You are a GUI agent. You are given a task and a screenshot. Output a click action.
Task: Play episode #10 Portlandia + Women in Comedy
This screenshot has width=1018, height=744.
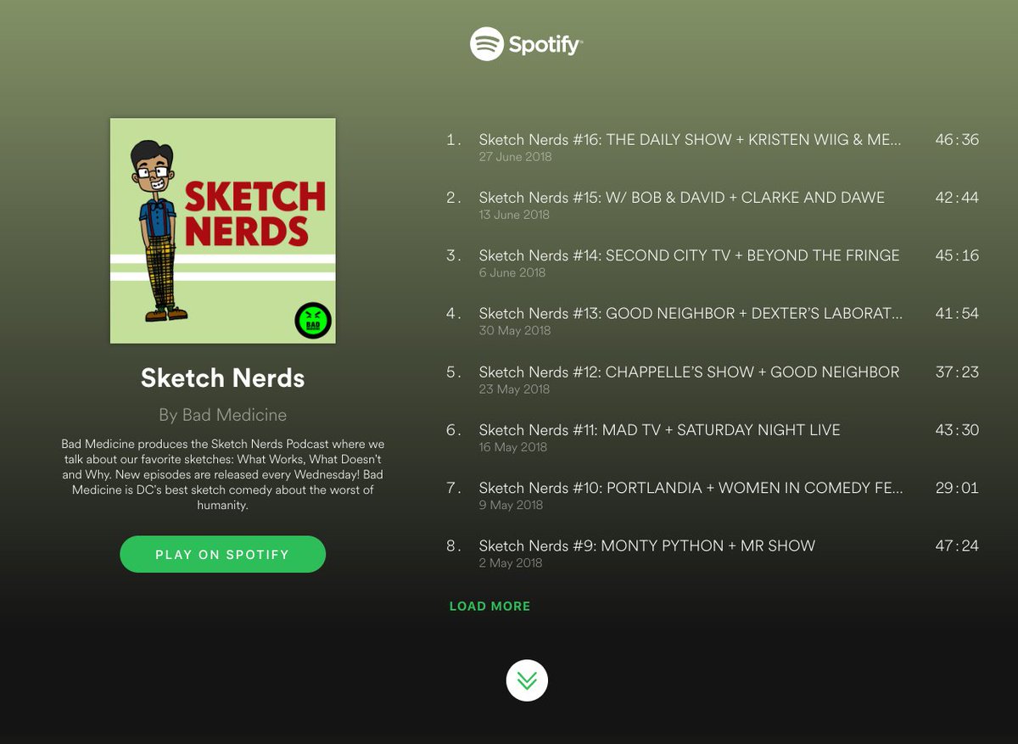tap(691, 488)
